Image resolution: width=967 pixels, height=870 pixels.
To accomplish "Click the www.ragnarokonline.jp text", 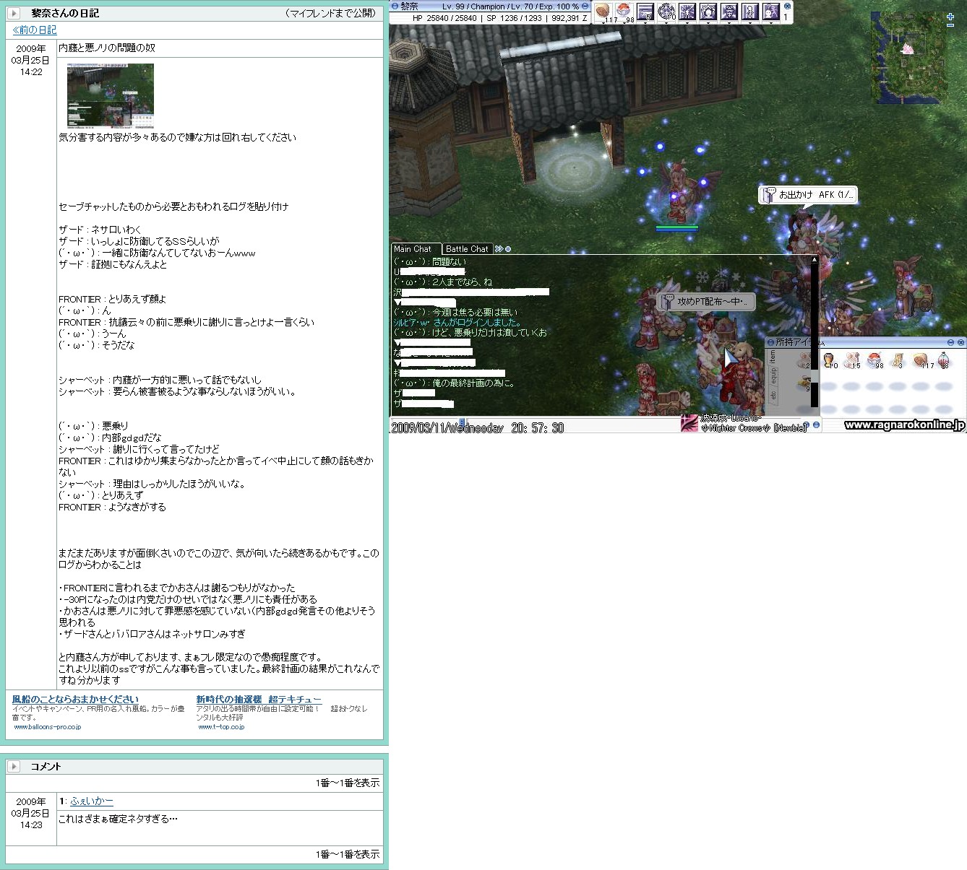I will point(904,425).
